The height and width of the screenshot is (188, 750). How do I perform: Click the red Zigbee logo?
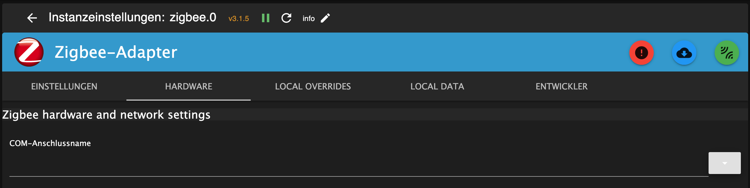[x=29, y=52]
